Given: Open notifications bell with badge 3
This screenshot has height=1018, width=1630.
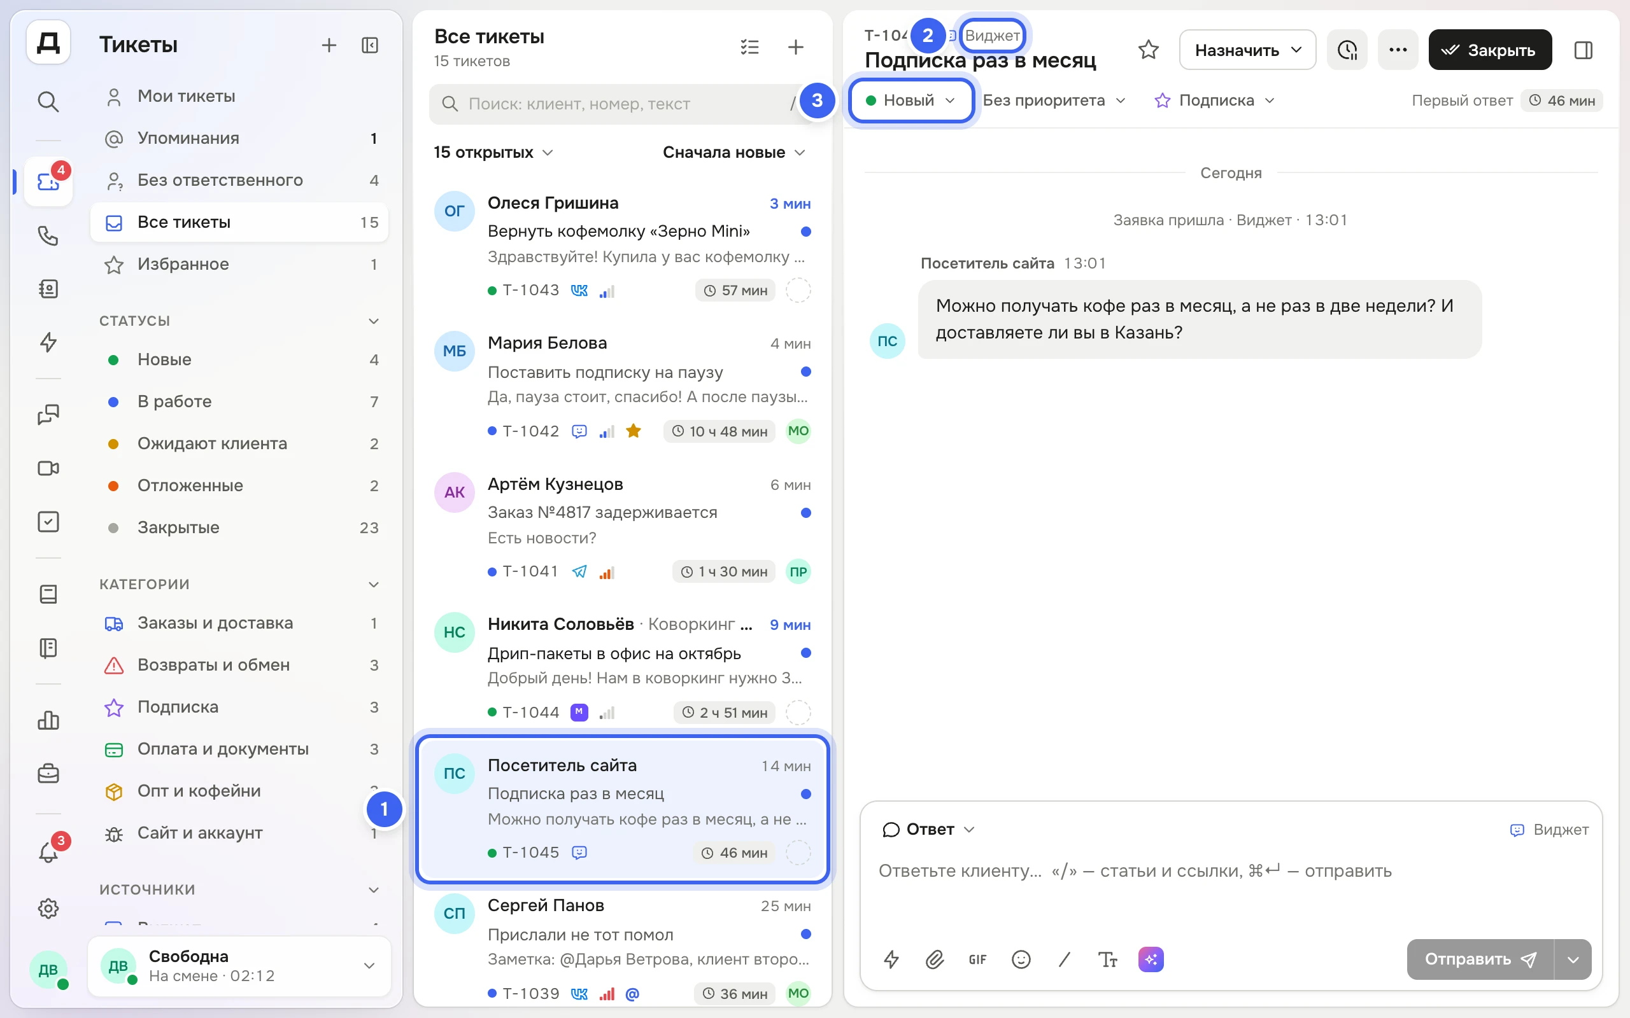Looking at the screenshot, I should (x=48, y=853).
